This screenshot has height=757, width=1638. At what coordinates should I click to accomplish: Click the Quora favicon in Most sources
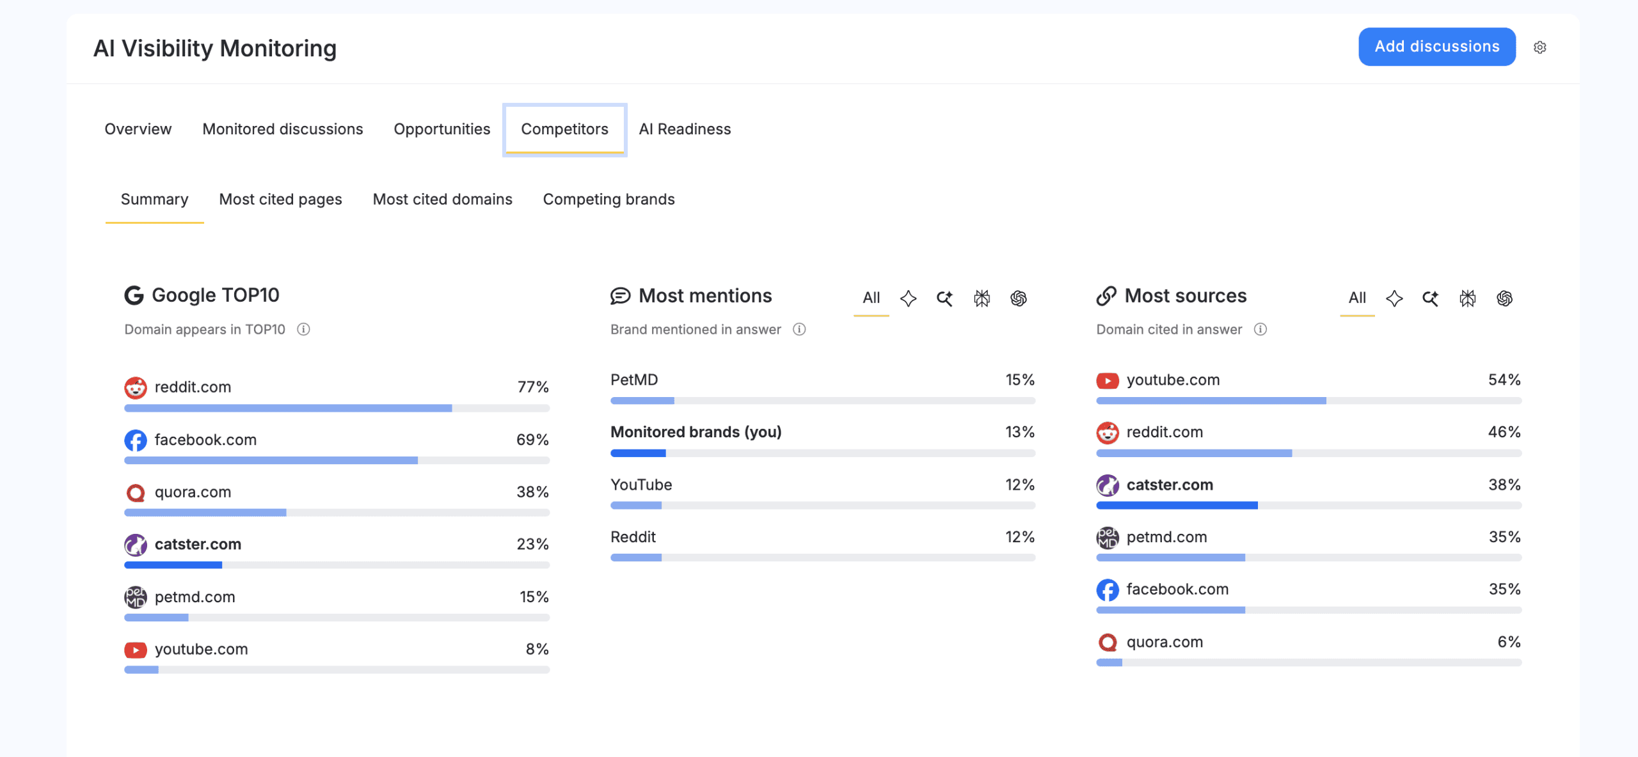[x=1108, y=642]
